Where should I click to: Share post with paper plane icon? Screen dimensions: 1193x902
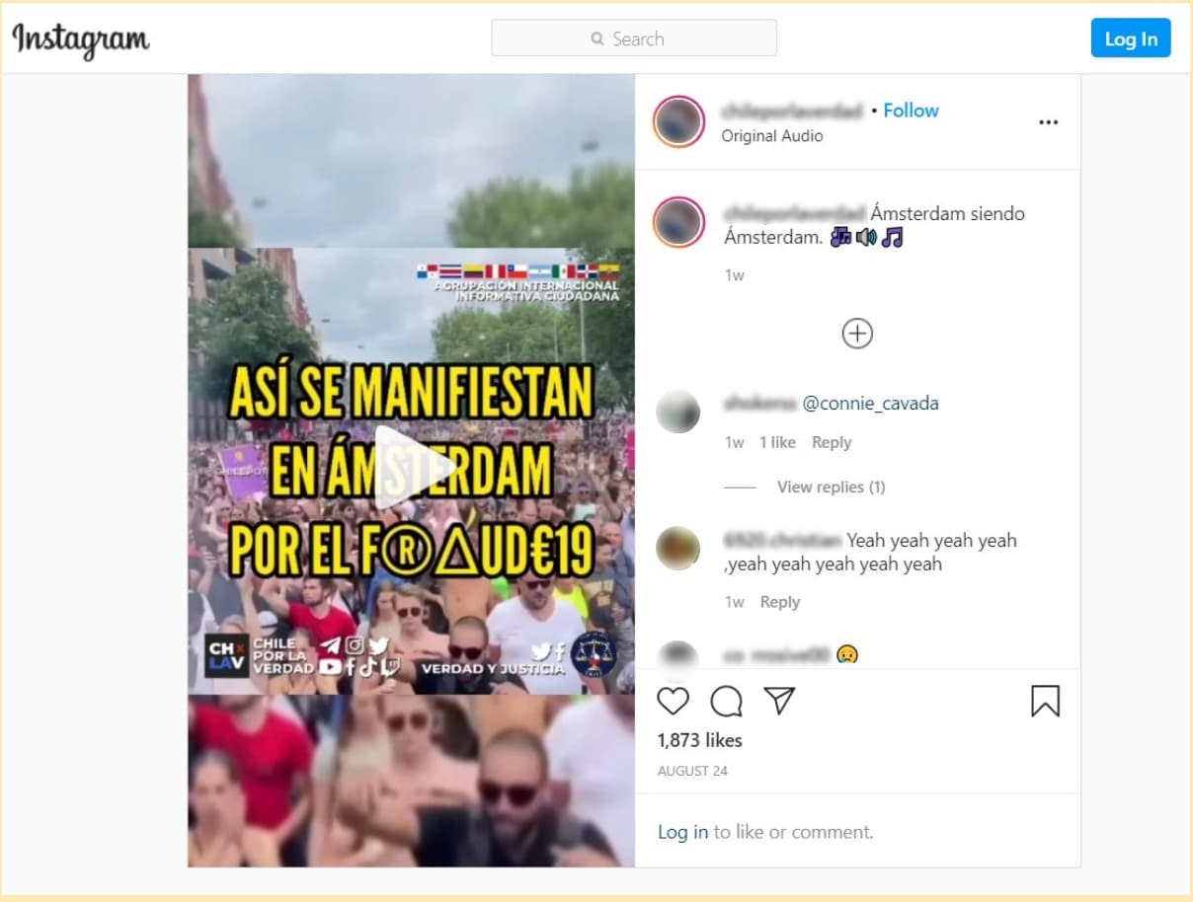coord(779,701)
